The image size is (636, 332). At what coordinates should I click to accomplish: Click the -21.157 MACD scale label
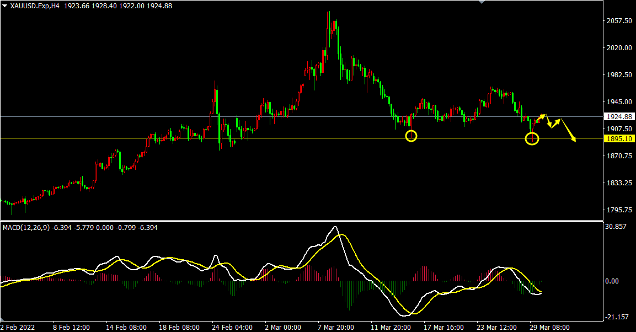(616, 317)
